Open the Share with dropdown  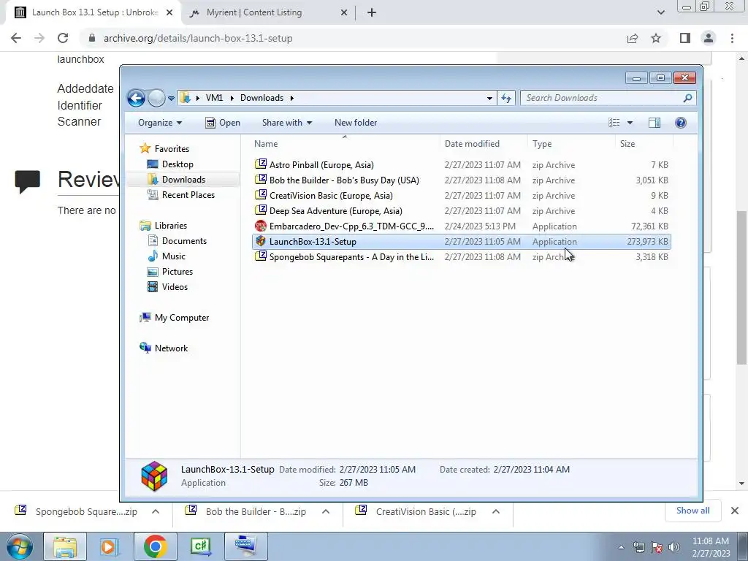286,123
